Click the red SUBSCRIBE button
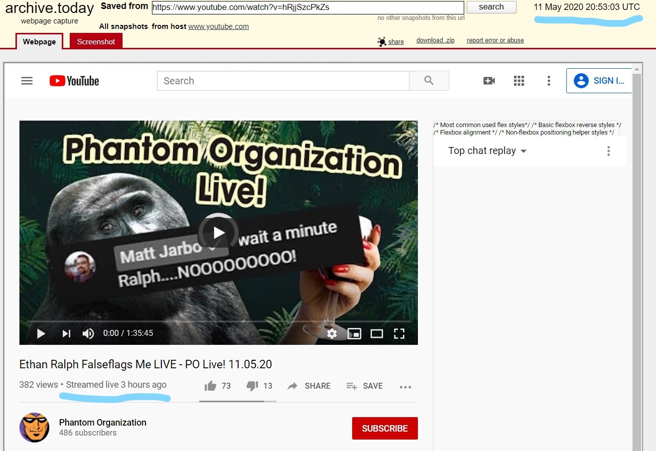The image size is (656, 451). (385, 428)
